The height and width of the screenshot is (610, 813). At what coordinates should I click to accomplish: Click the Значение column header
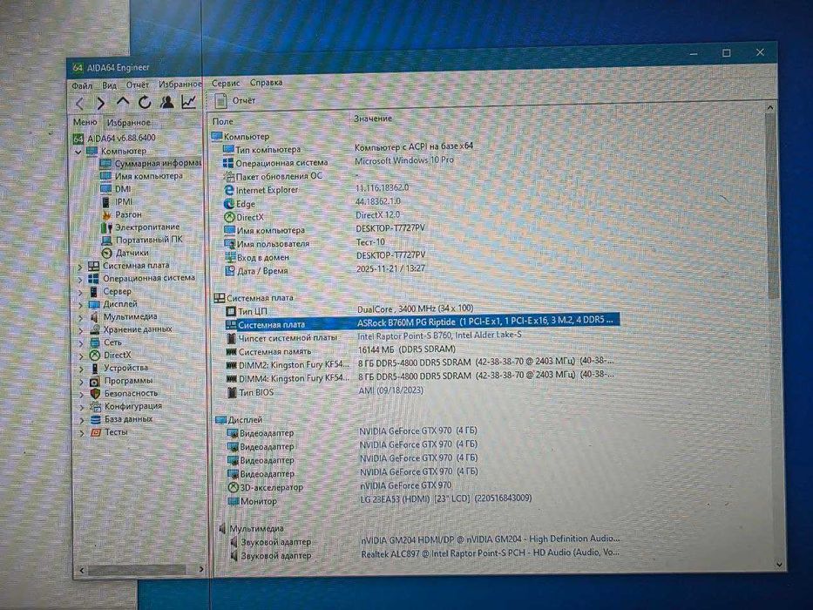click(x=373, y=119)
